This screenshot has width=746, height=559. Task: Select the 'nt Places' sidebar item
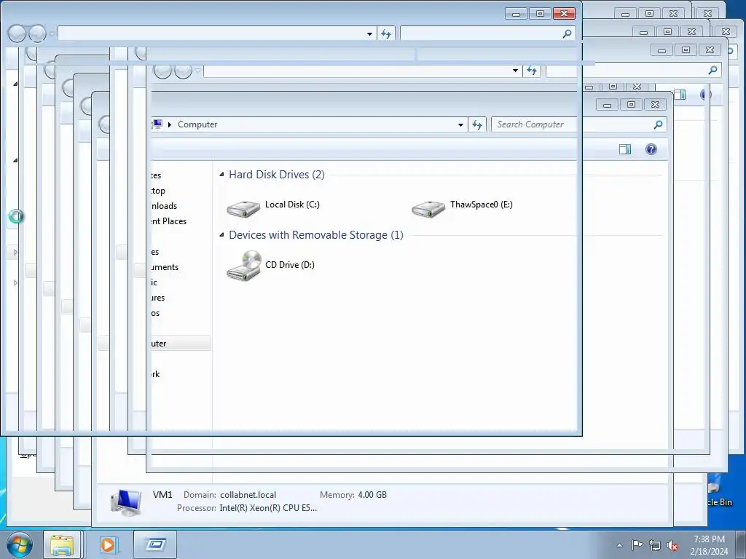tap(169, 221)
